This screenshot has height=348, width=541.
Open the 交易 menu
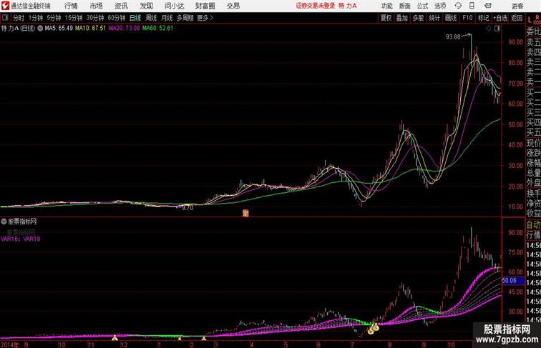233,6
